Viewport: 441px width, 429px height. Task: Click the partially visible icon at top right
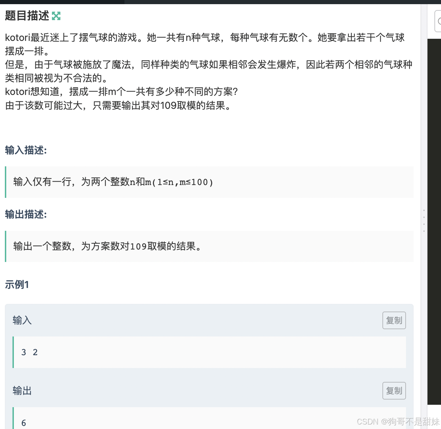[438, 21]
